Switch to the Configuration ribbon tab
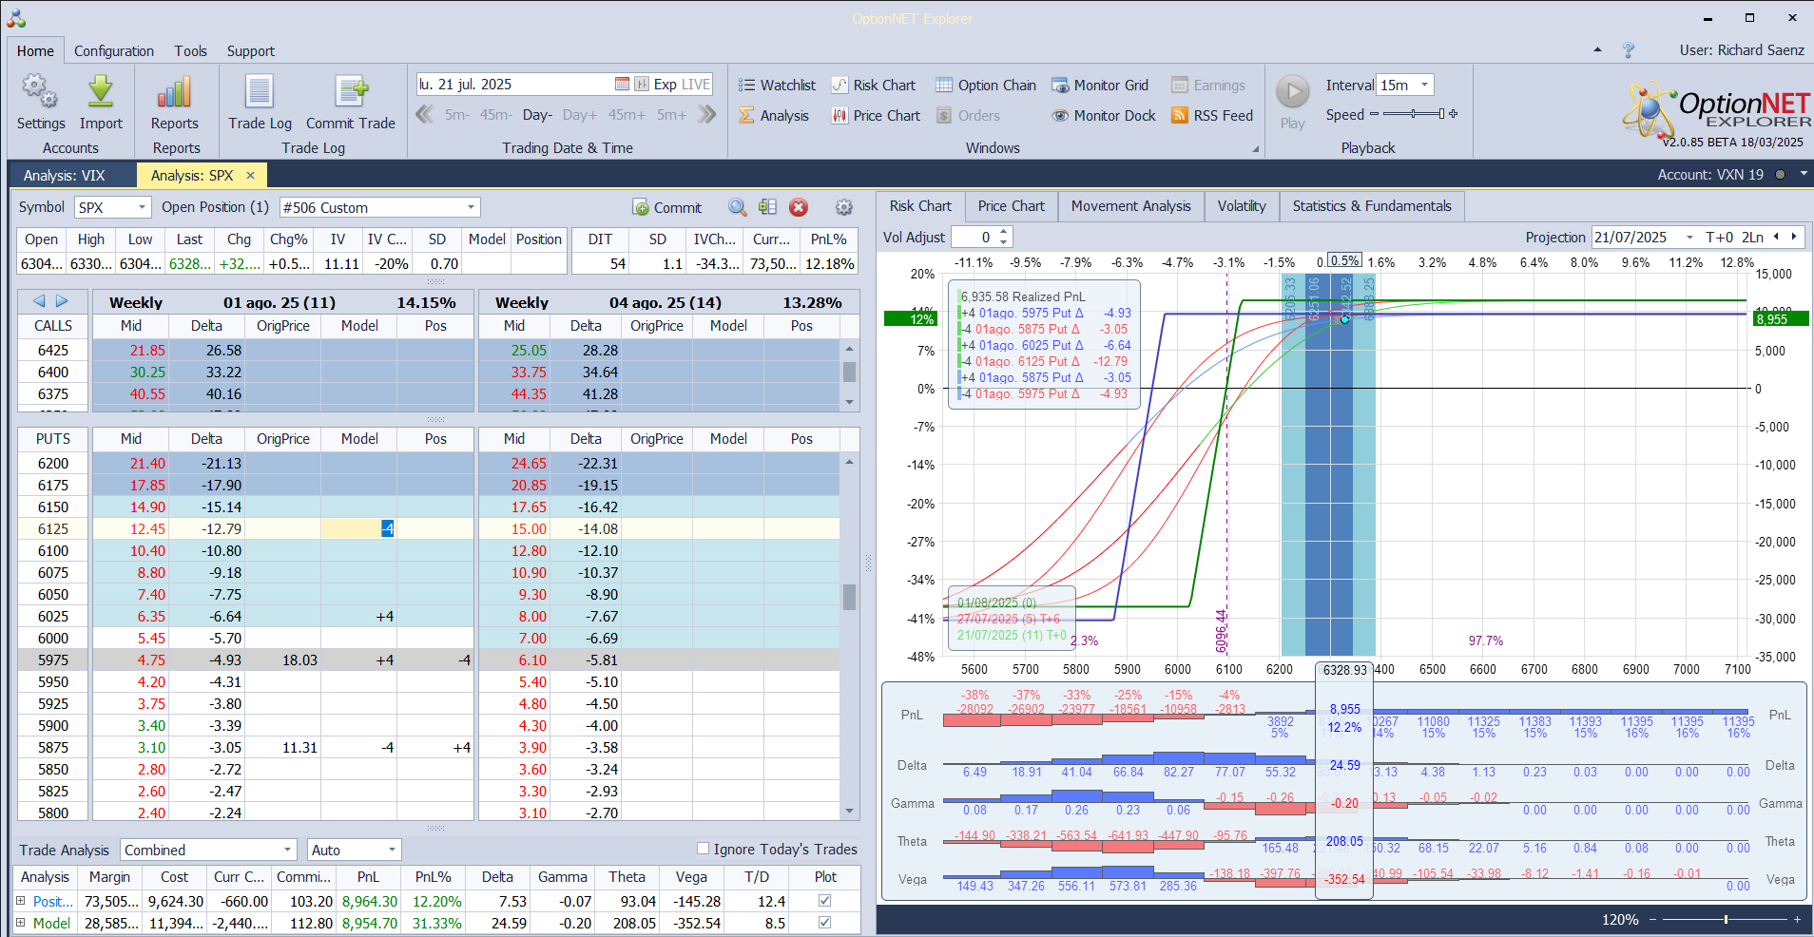 (x=114, y=51)
